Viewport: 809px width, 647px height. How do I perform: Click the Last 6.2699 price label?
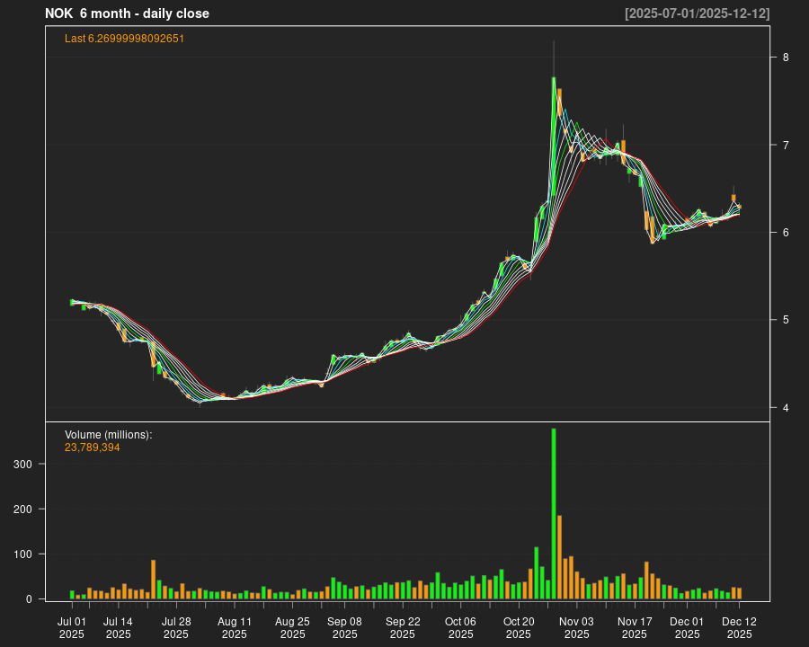tap(125, 39)
